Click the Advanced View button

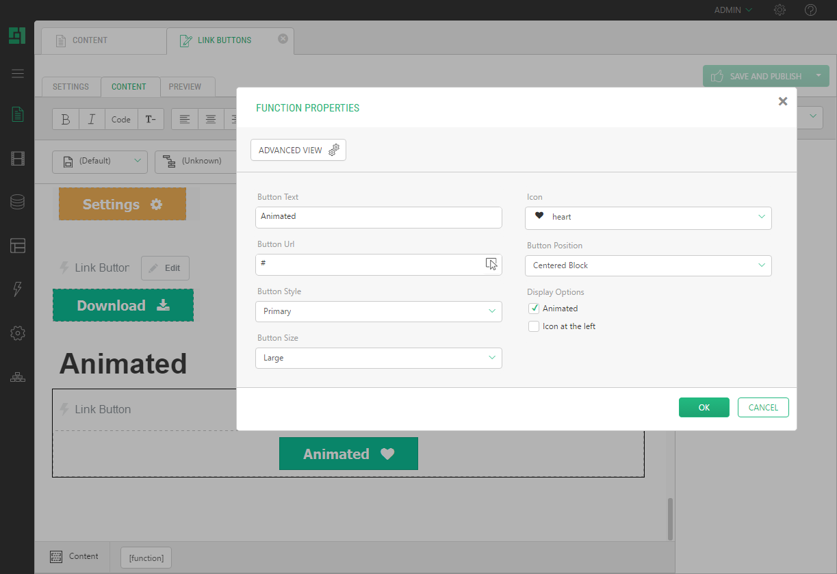click(298, 150)
